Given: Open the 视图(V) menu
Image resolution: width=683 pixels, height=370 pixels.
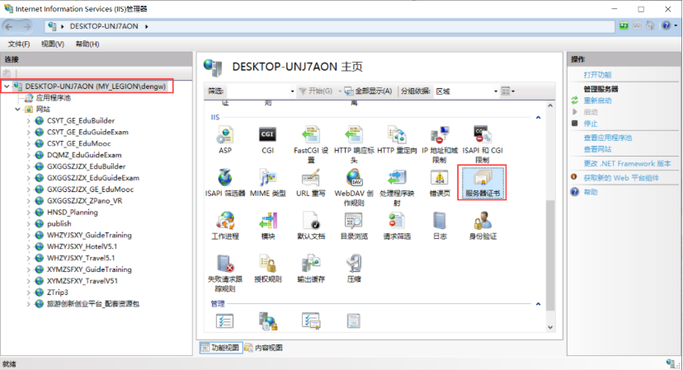Looking at the screenshot, I should (x=53, y=44).
